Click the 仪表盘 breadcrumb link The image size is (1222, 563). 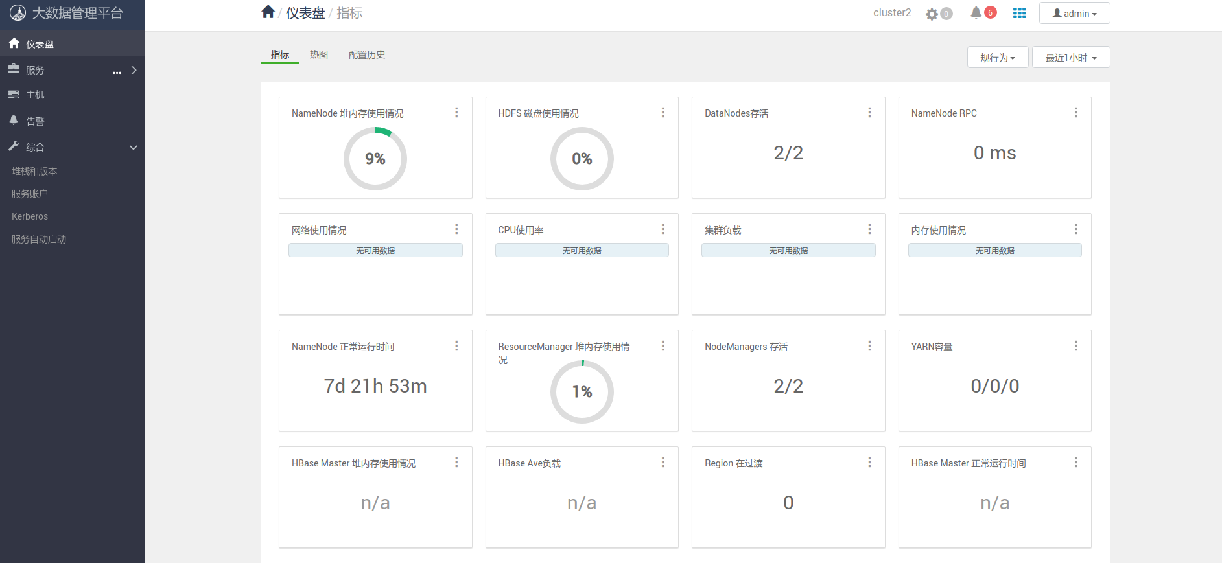(305, 13)
